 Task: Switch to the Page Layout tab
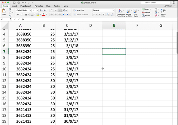coord(26,6)
